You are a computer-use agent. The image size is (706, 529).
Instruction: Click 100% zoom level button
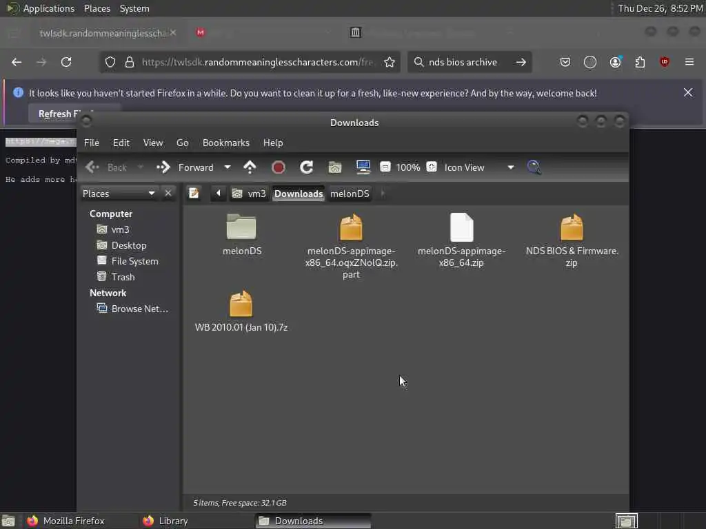coord(408,167)
